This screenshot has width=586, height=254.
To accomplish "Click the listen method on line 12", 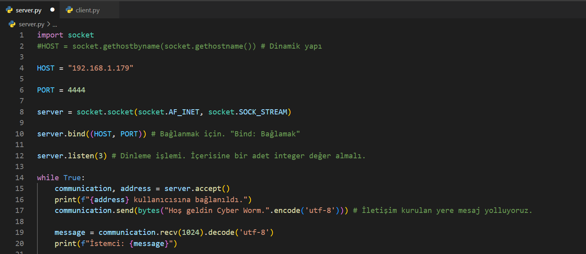I will [x=81, y=156].
